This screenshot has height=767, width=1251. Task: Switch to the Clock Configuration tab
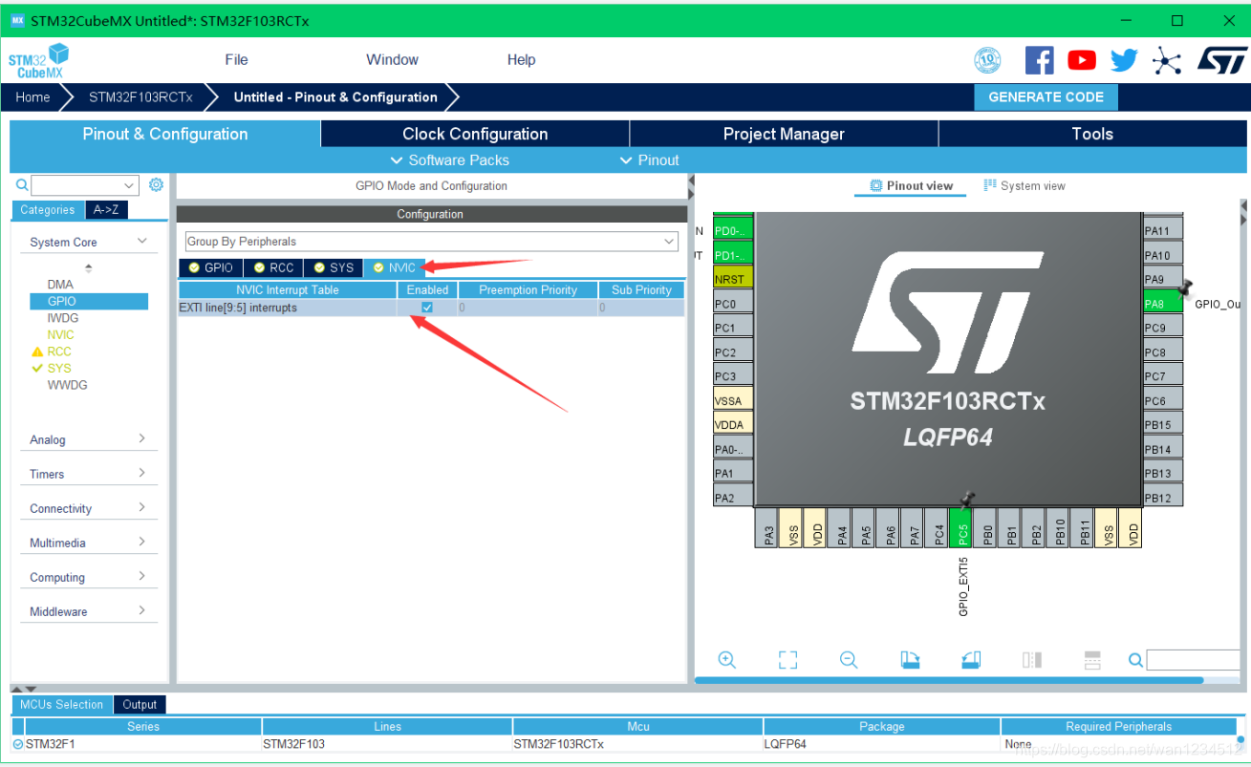coord(475,134)
